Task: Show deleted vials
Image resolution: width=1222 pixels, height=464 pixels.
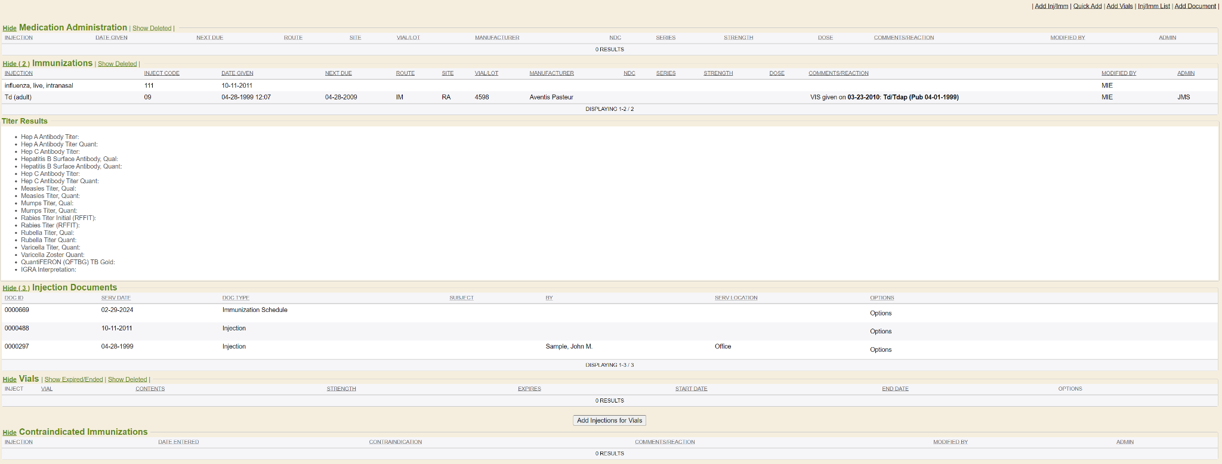Action: [127, 379]
